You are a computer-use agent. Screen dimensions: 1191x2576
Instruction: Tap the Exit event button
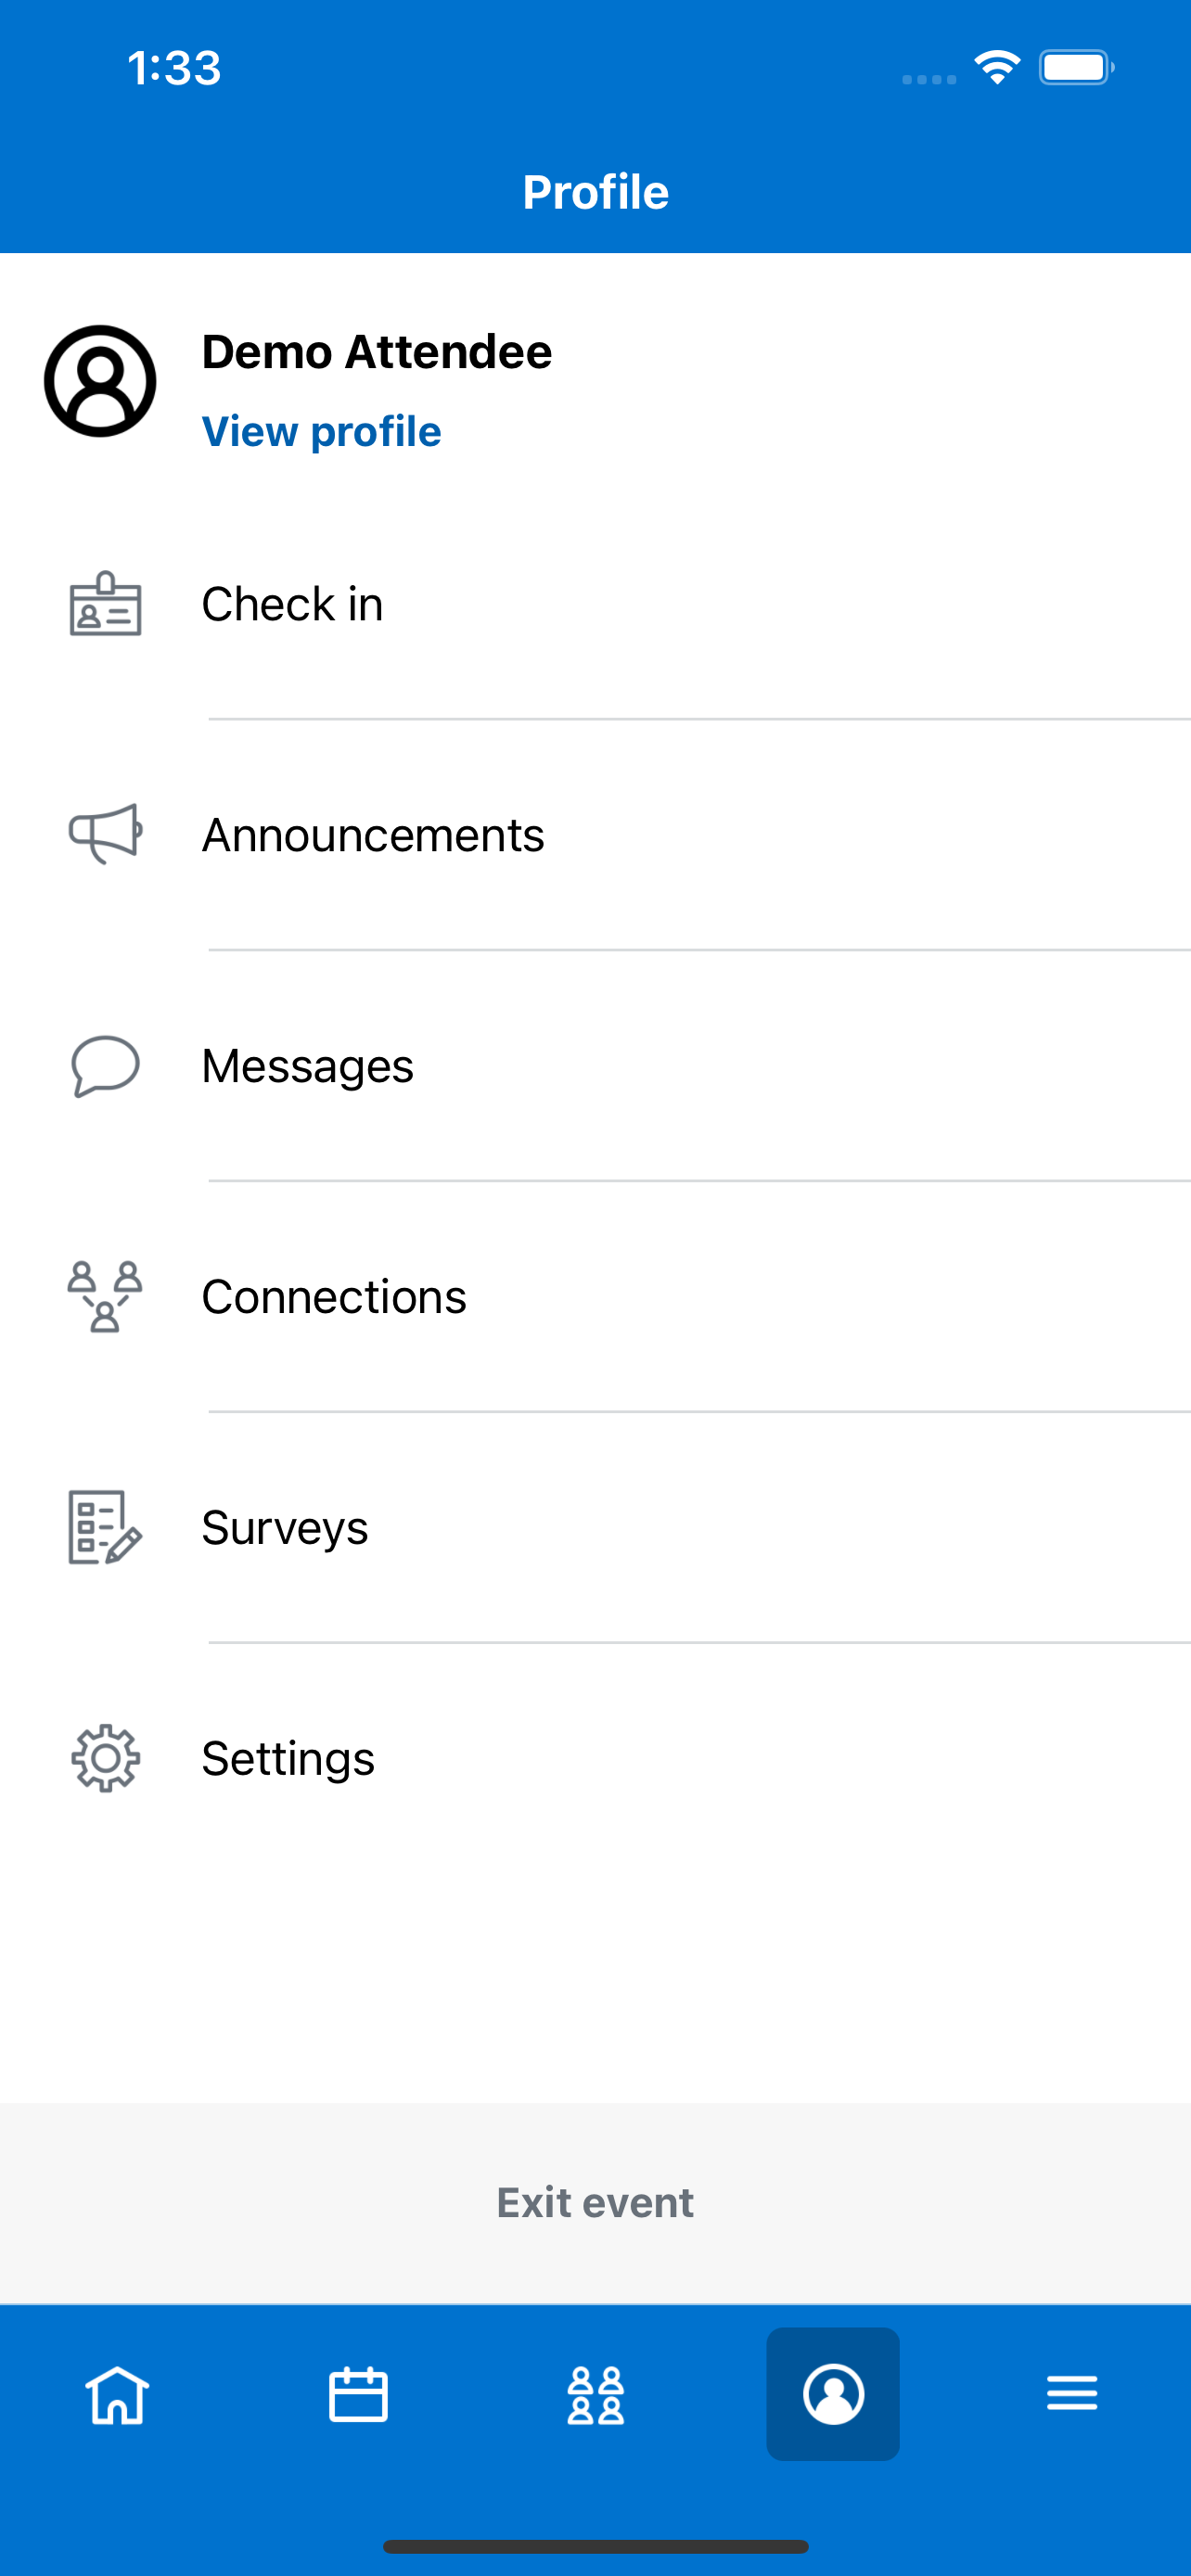click(596, 2202)
